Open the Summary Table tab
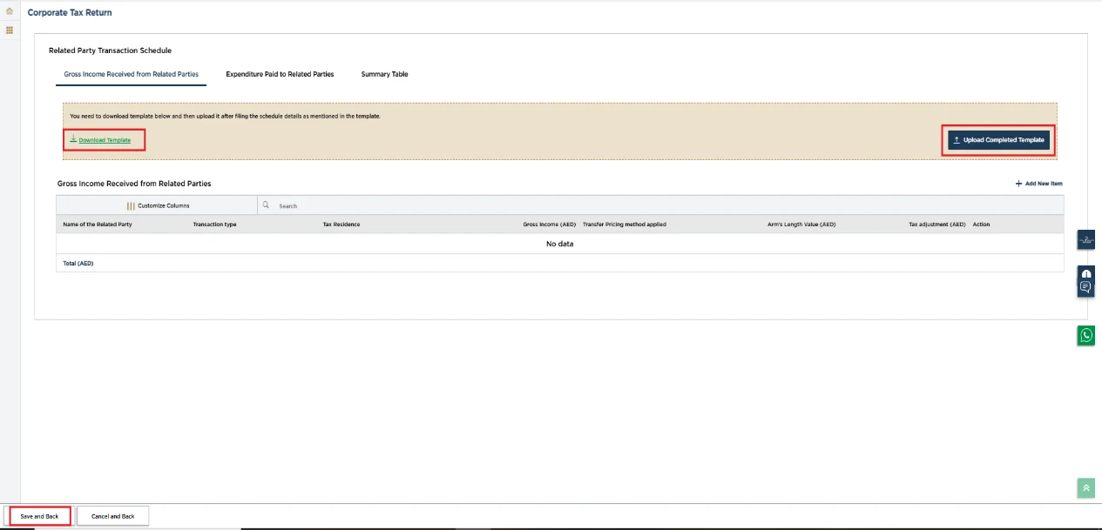 tap(384, 74)
